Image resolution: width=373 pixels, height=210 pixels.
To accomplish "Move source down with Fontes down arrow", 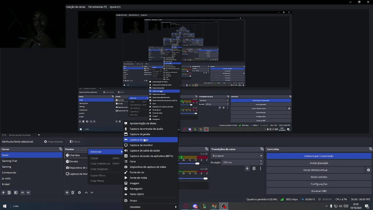I will tap(92, 192).
